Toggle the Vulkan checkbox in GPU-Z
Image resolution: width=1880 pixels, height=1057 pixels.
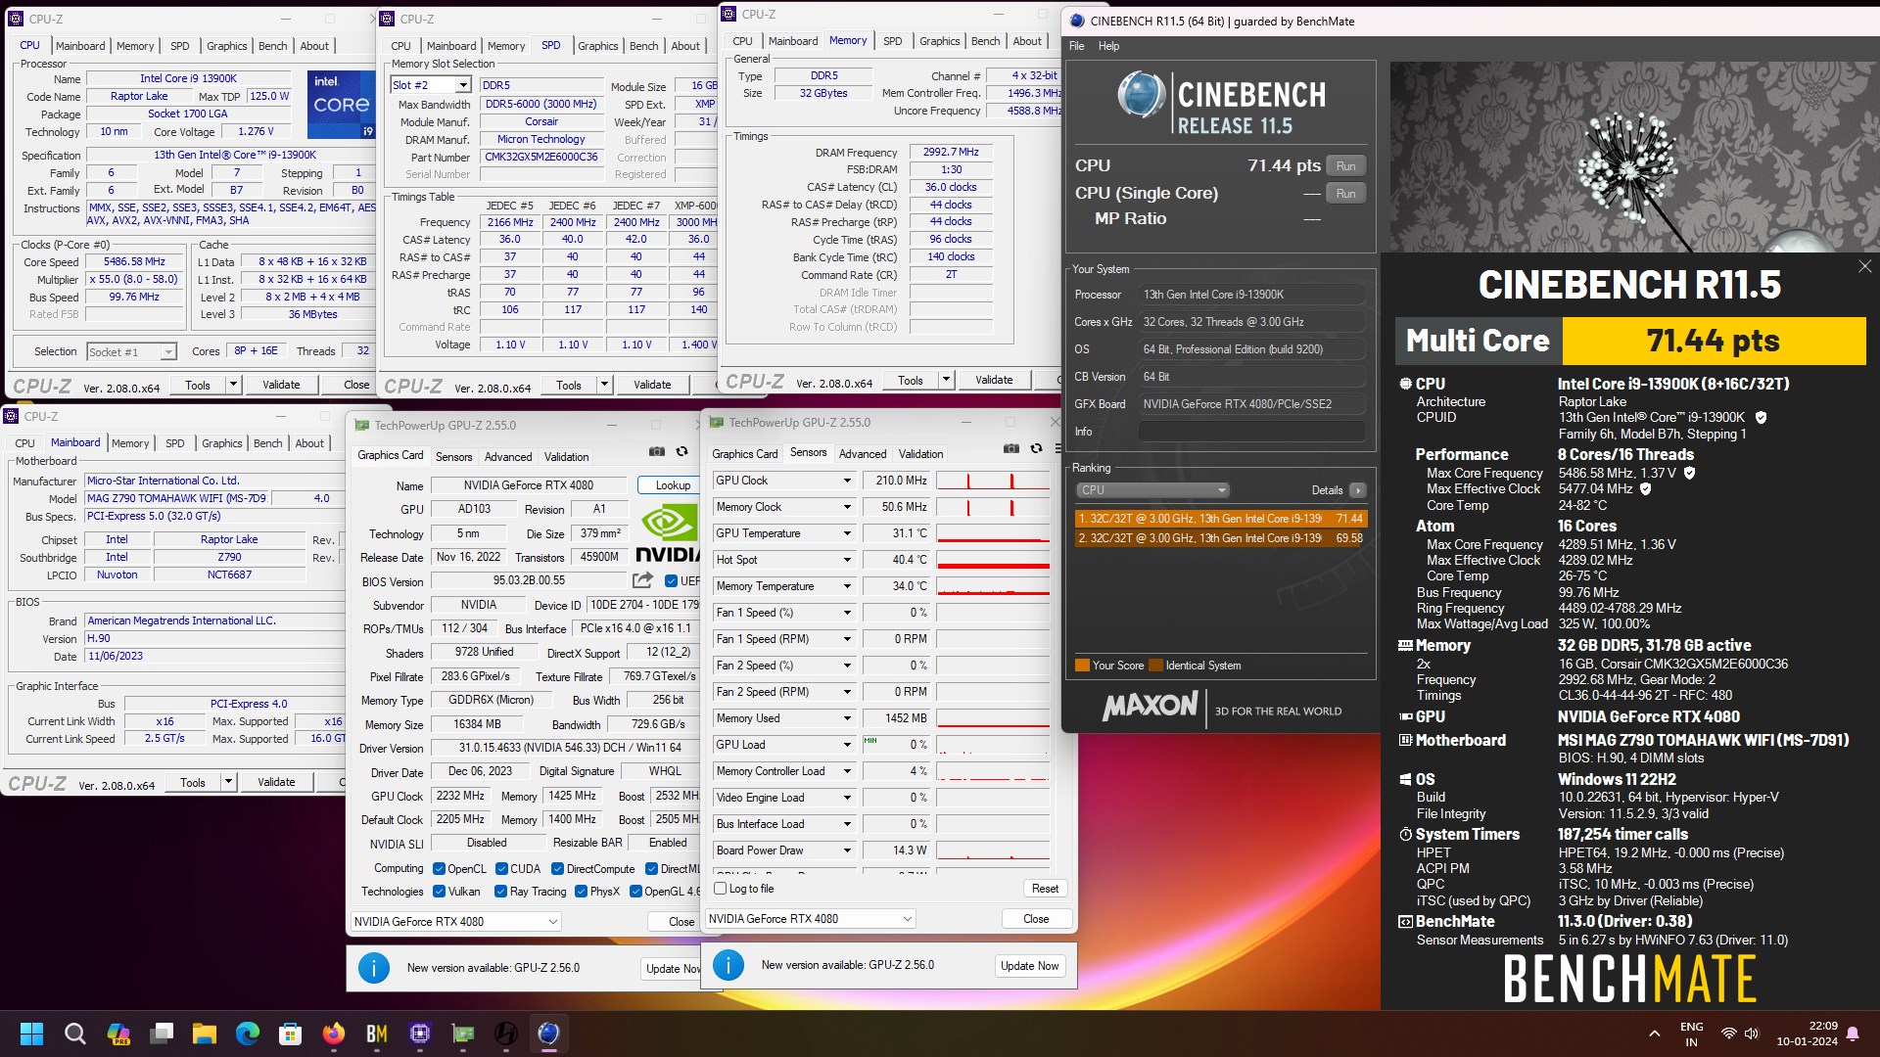[x=438, y=892]
